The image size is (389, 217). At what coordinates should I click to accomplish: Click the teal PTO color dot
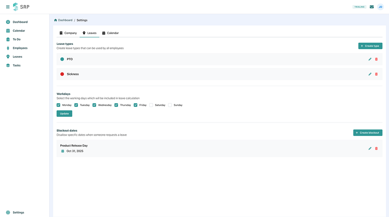(x=62, y=59)
